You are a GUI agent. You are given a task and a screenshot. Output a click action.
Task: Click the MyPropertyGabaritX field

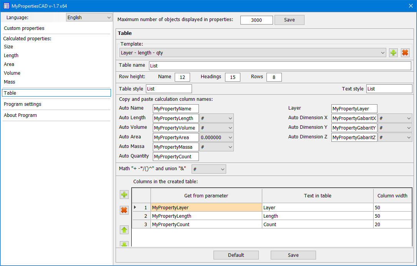(x=354, y=118)
